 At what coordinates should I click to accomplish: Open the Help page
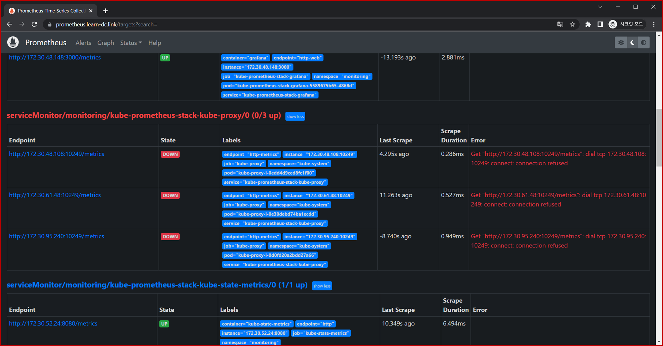(155, 43)
